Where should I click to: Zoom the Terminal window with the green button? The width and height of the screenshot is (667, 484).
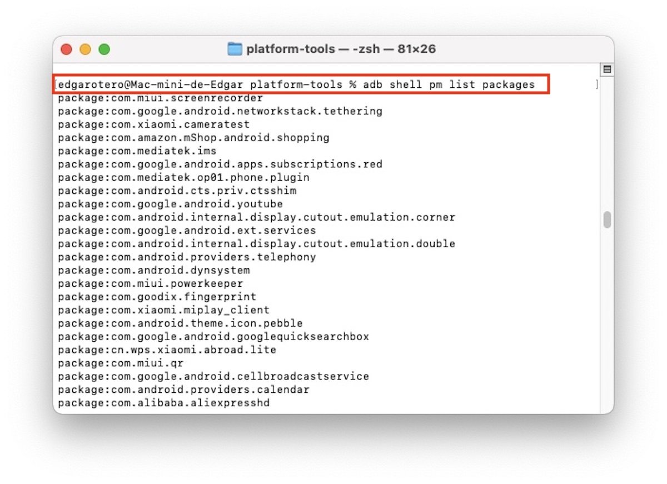tap(104, 49)
